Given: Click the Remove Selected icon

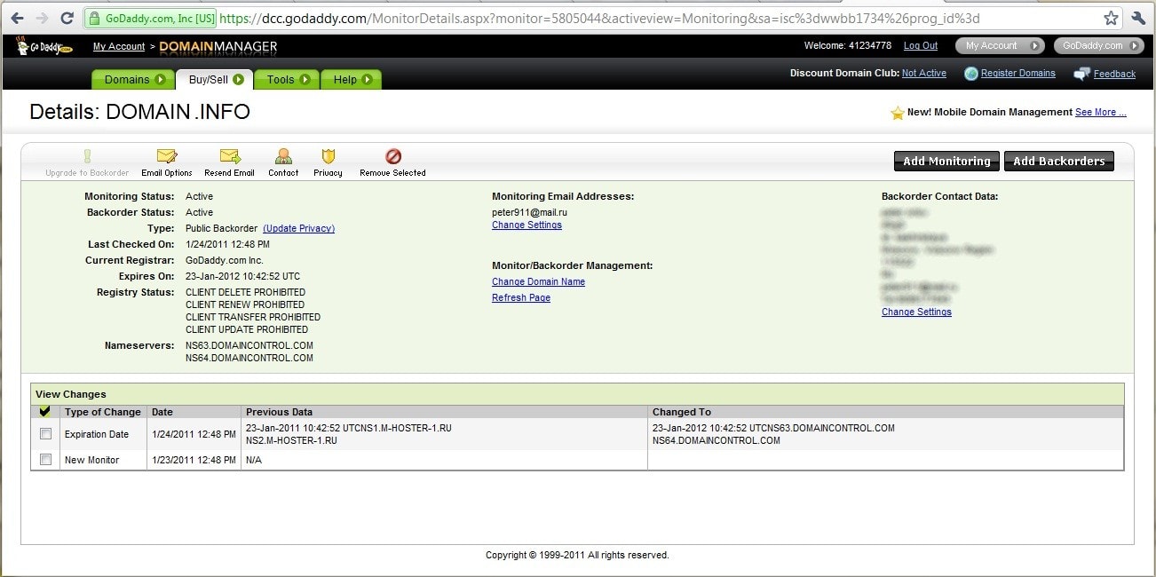Looking at the screenshot, I should (x=392, y=157).
